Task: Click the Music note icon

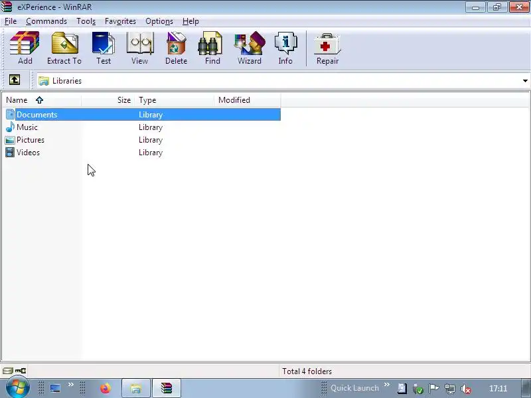Action: tap(10, 127)
